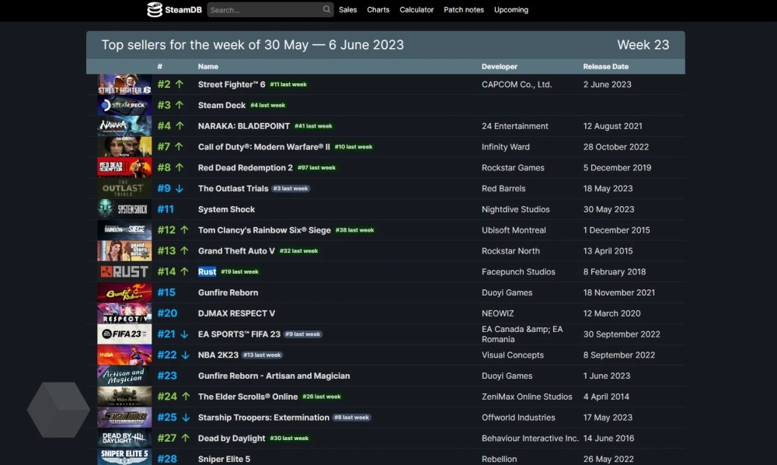
Task: Focus the SteamDB search field
Action: tap(264, 10)
